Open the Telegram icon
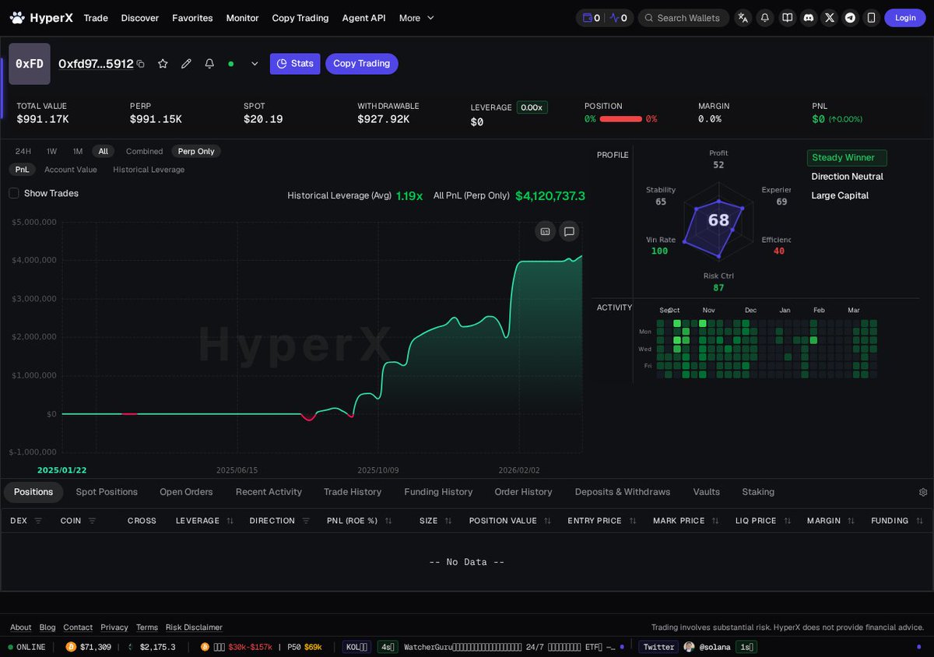The width and height of the screenshot is (934, 657). point(850,17)
